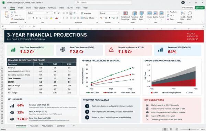Viewport: 206px width, 131px height.
Task: Click the increase indent icon
Action: [78, 18]
